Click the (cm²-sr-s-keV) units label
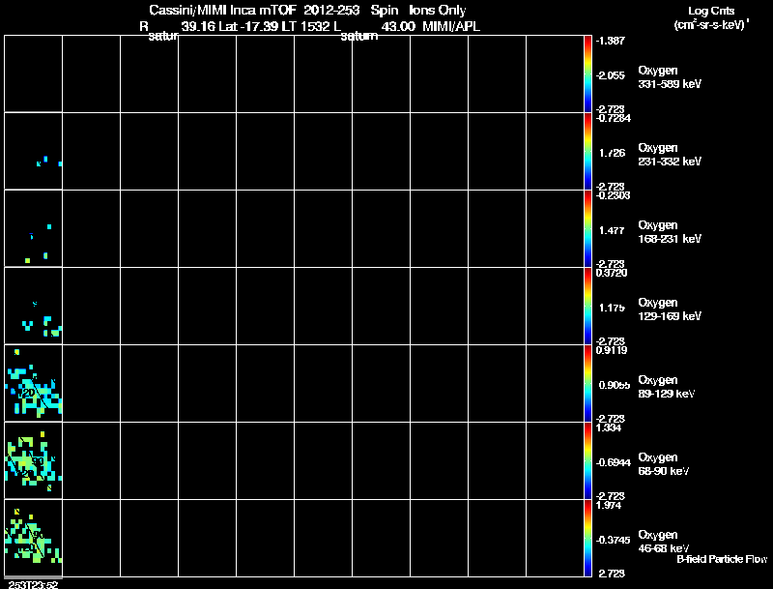 711,25
